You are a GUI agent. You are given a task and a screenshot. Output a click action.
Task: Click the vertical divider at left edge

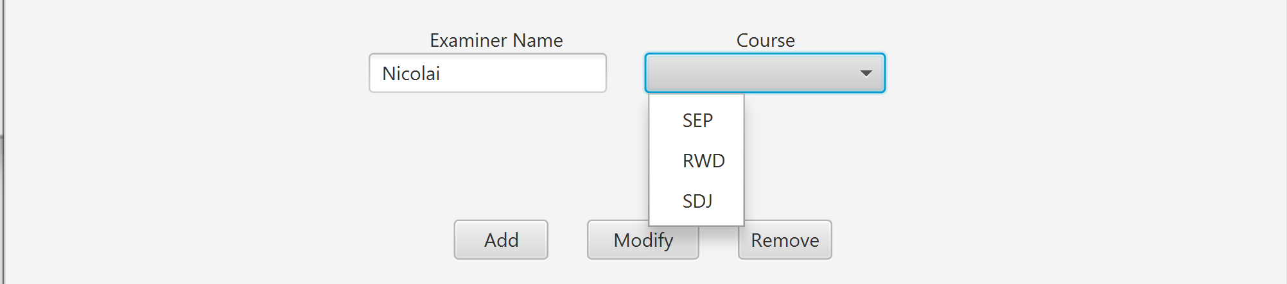3,142
